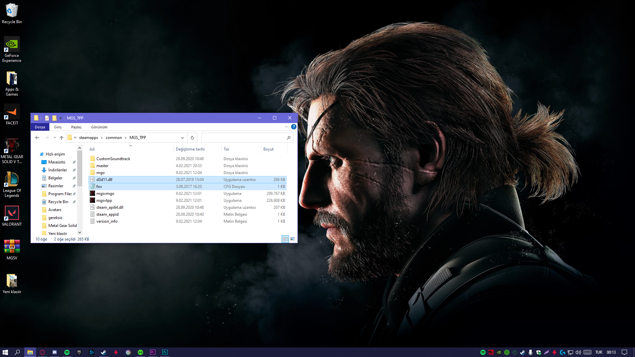Open the Recycle Bin desktop icon
Image resolution: width=635 pixels, height=357 pixels.
pyautogui.click(x=12, y=13)
